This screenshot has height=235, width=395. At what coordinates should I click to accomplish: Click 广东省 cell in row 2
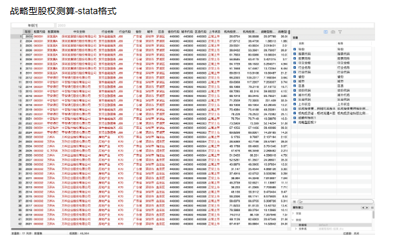[138, 41]
